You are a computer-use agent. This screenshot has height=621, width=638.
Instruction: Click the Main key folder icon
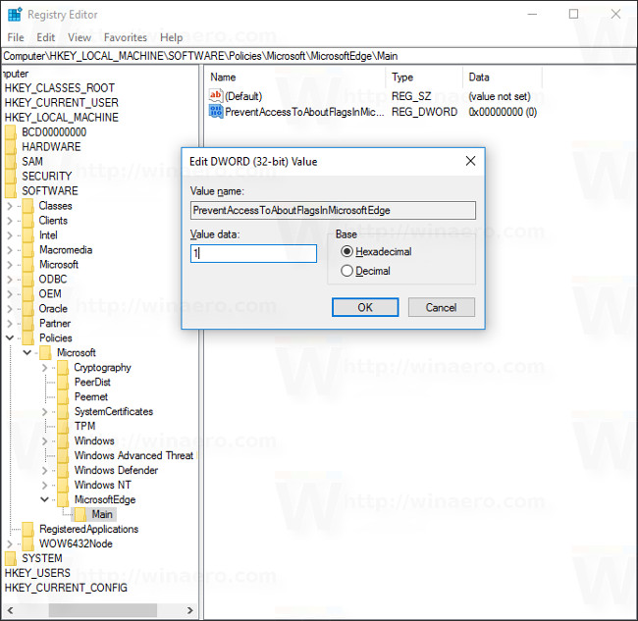pyautogui.click(x=80, y=514)
